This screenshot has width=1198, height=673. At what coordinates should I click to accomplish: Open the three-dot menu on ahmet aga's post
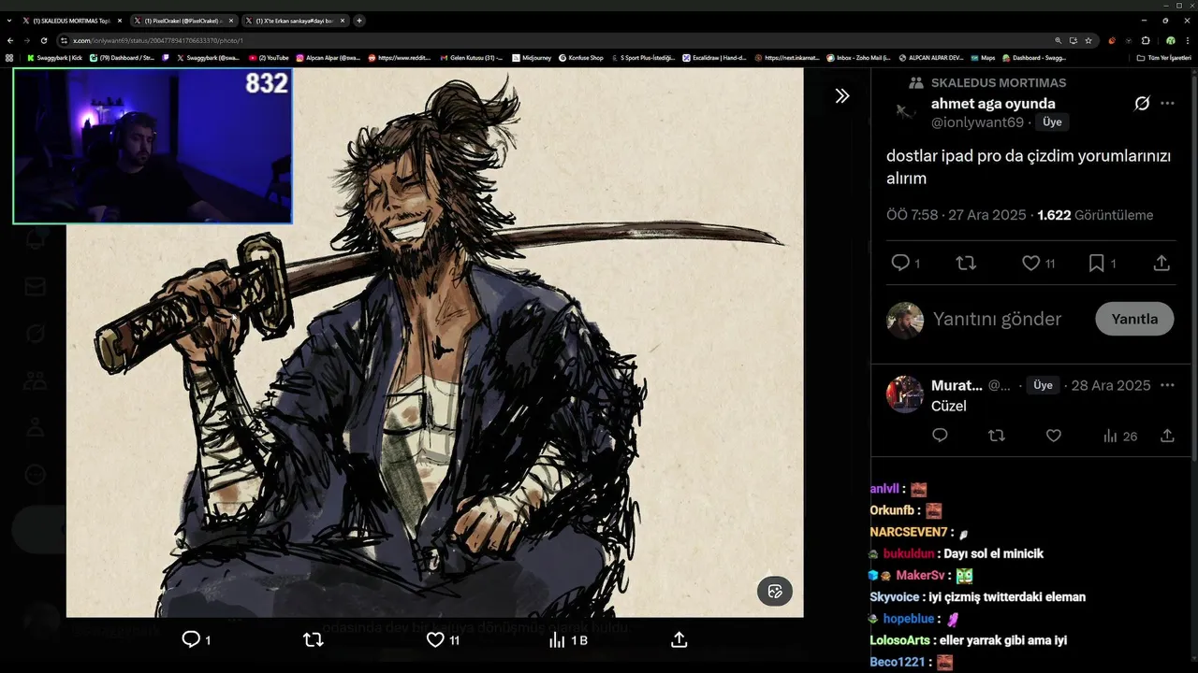[1167, 104]
